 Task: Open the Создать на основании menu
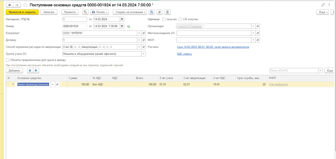pos(130,12)
